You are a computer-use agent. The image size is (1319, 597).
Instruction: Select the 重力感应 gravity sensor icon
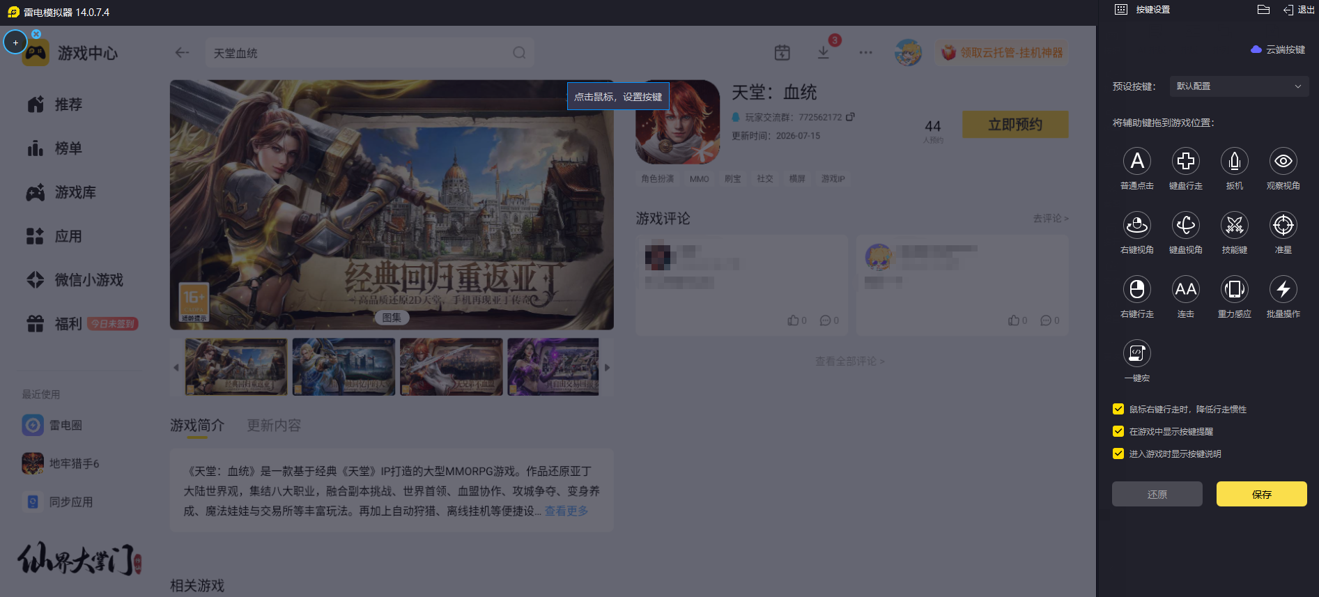click(x=1235, y=290)
